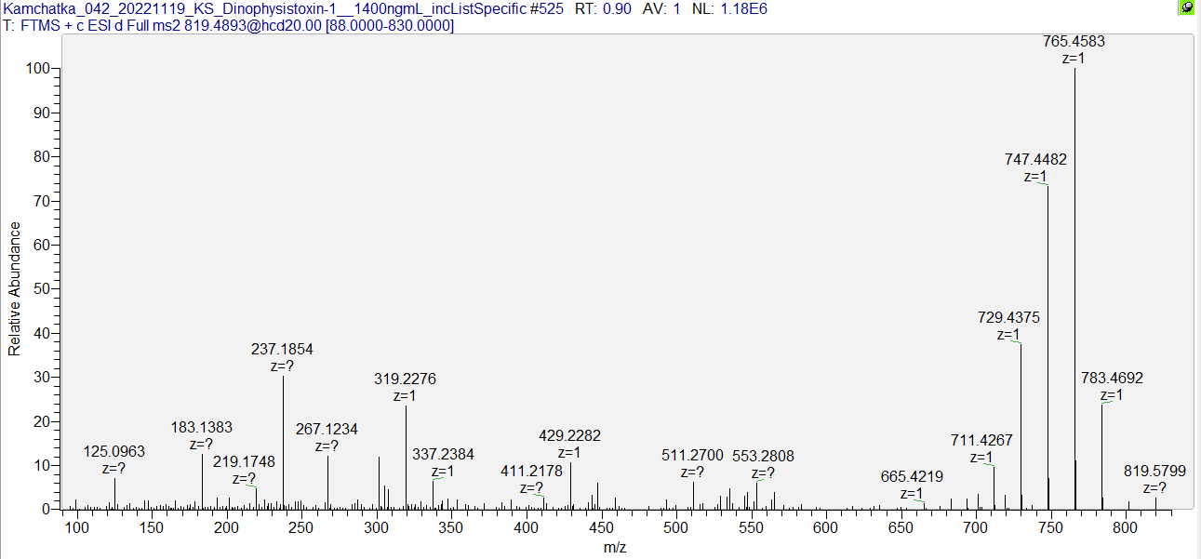Click the 319.2276 peak label
1201x559 pixels.
coord(405,379)
